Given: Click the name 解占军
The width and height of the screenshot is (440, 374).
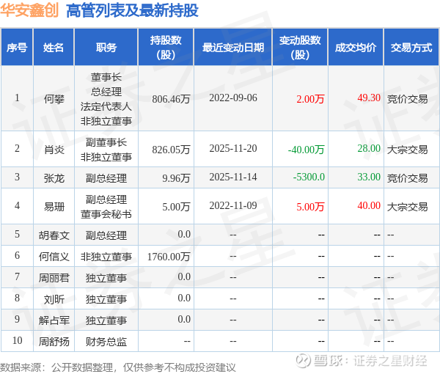Looking at the screenshot, I should click(54, 320).
